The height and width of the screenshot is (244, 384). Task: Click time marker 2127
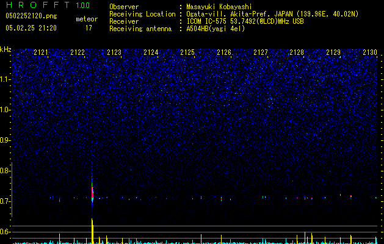pos(261,52)
